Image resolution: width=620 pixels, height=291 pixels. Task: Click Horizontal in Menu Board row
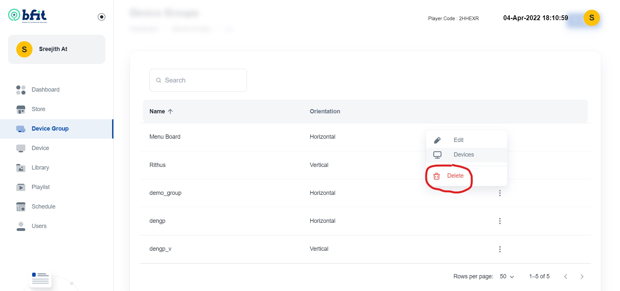322,137
